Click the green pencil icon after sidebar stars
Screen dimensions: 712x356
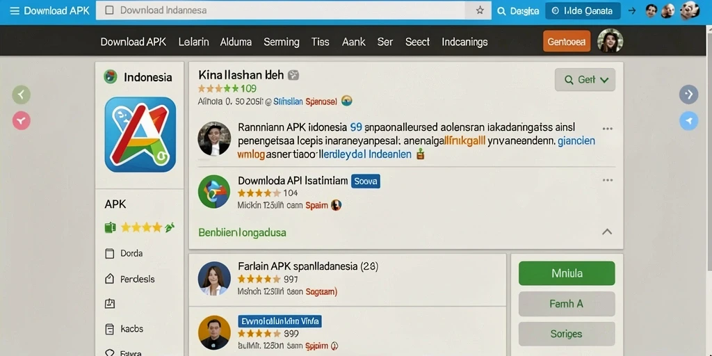[x=170, y=227]
